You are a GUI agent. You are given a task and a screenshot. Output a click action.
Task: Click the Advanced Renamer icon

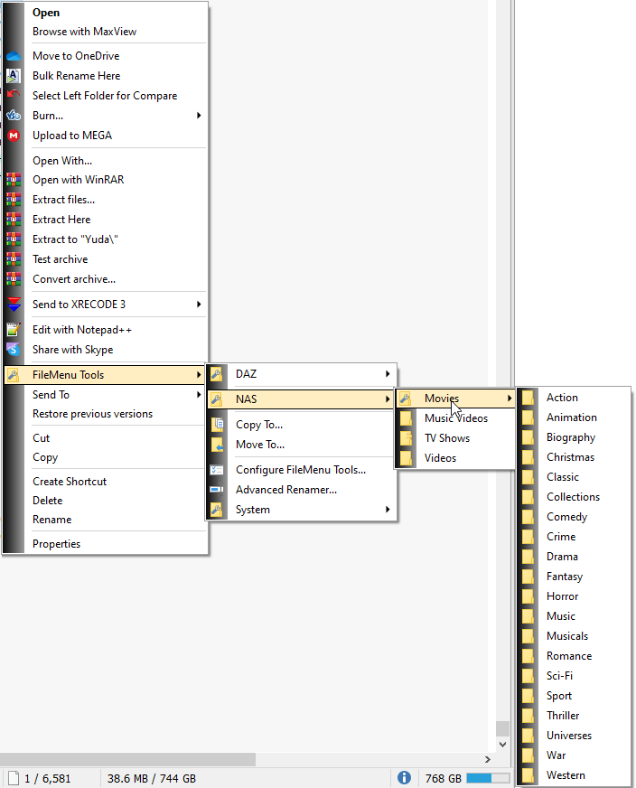217,490
